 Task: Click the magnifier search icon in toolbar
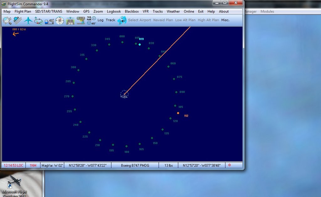(x=7, y=20)
